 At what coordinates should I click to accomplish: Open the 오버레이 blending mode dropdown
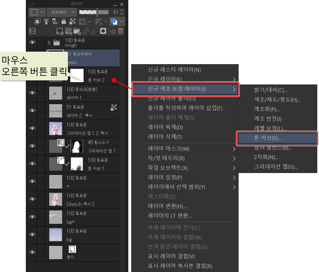pos(62,12)
